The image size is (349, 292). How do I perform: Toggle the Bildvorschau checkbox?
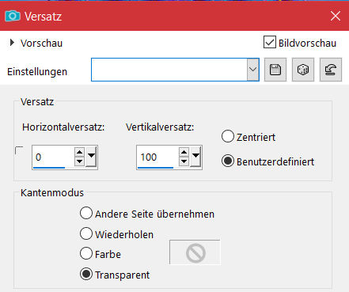(x=270, y=42)
